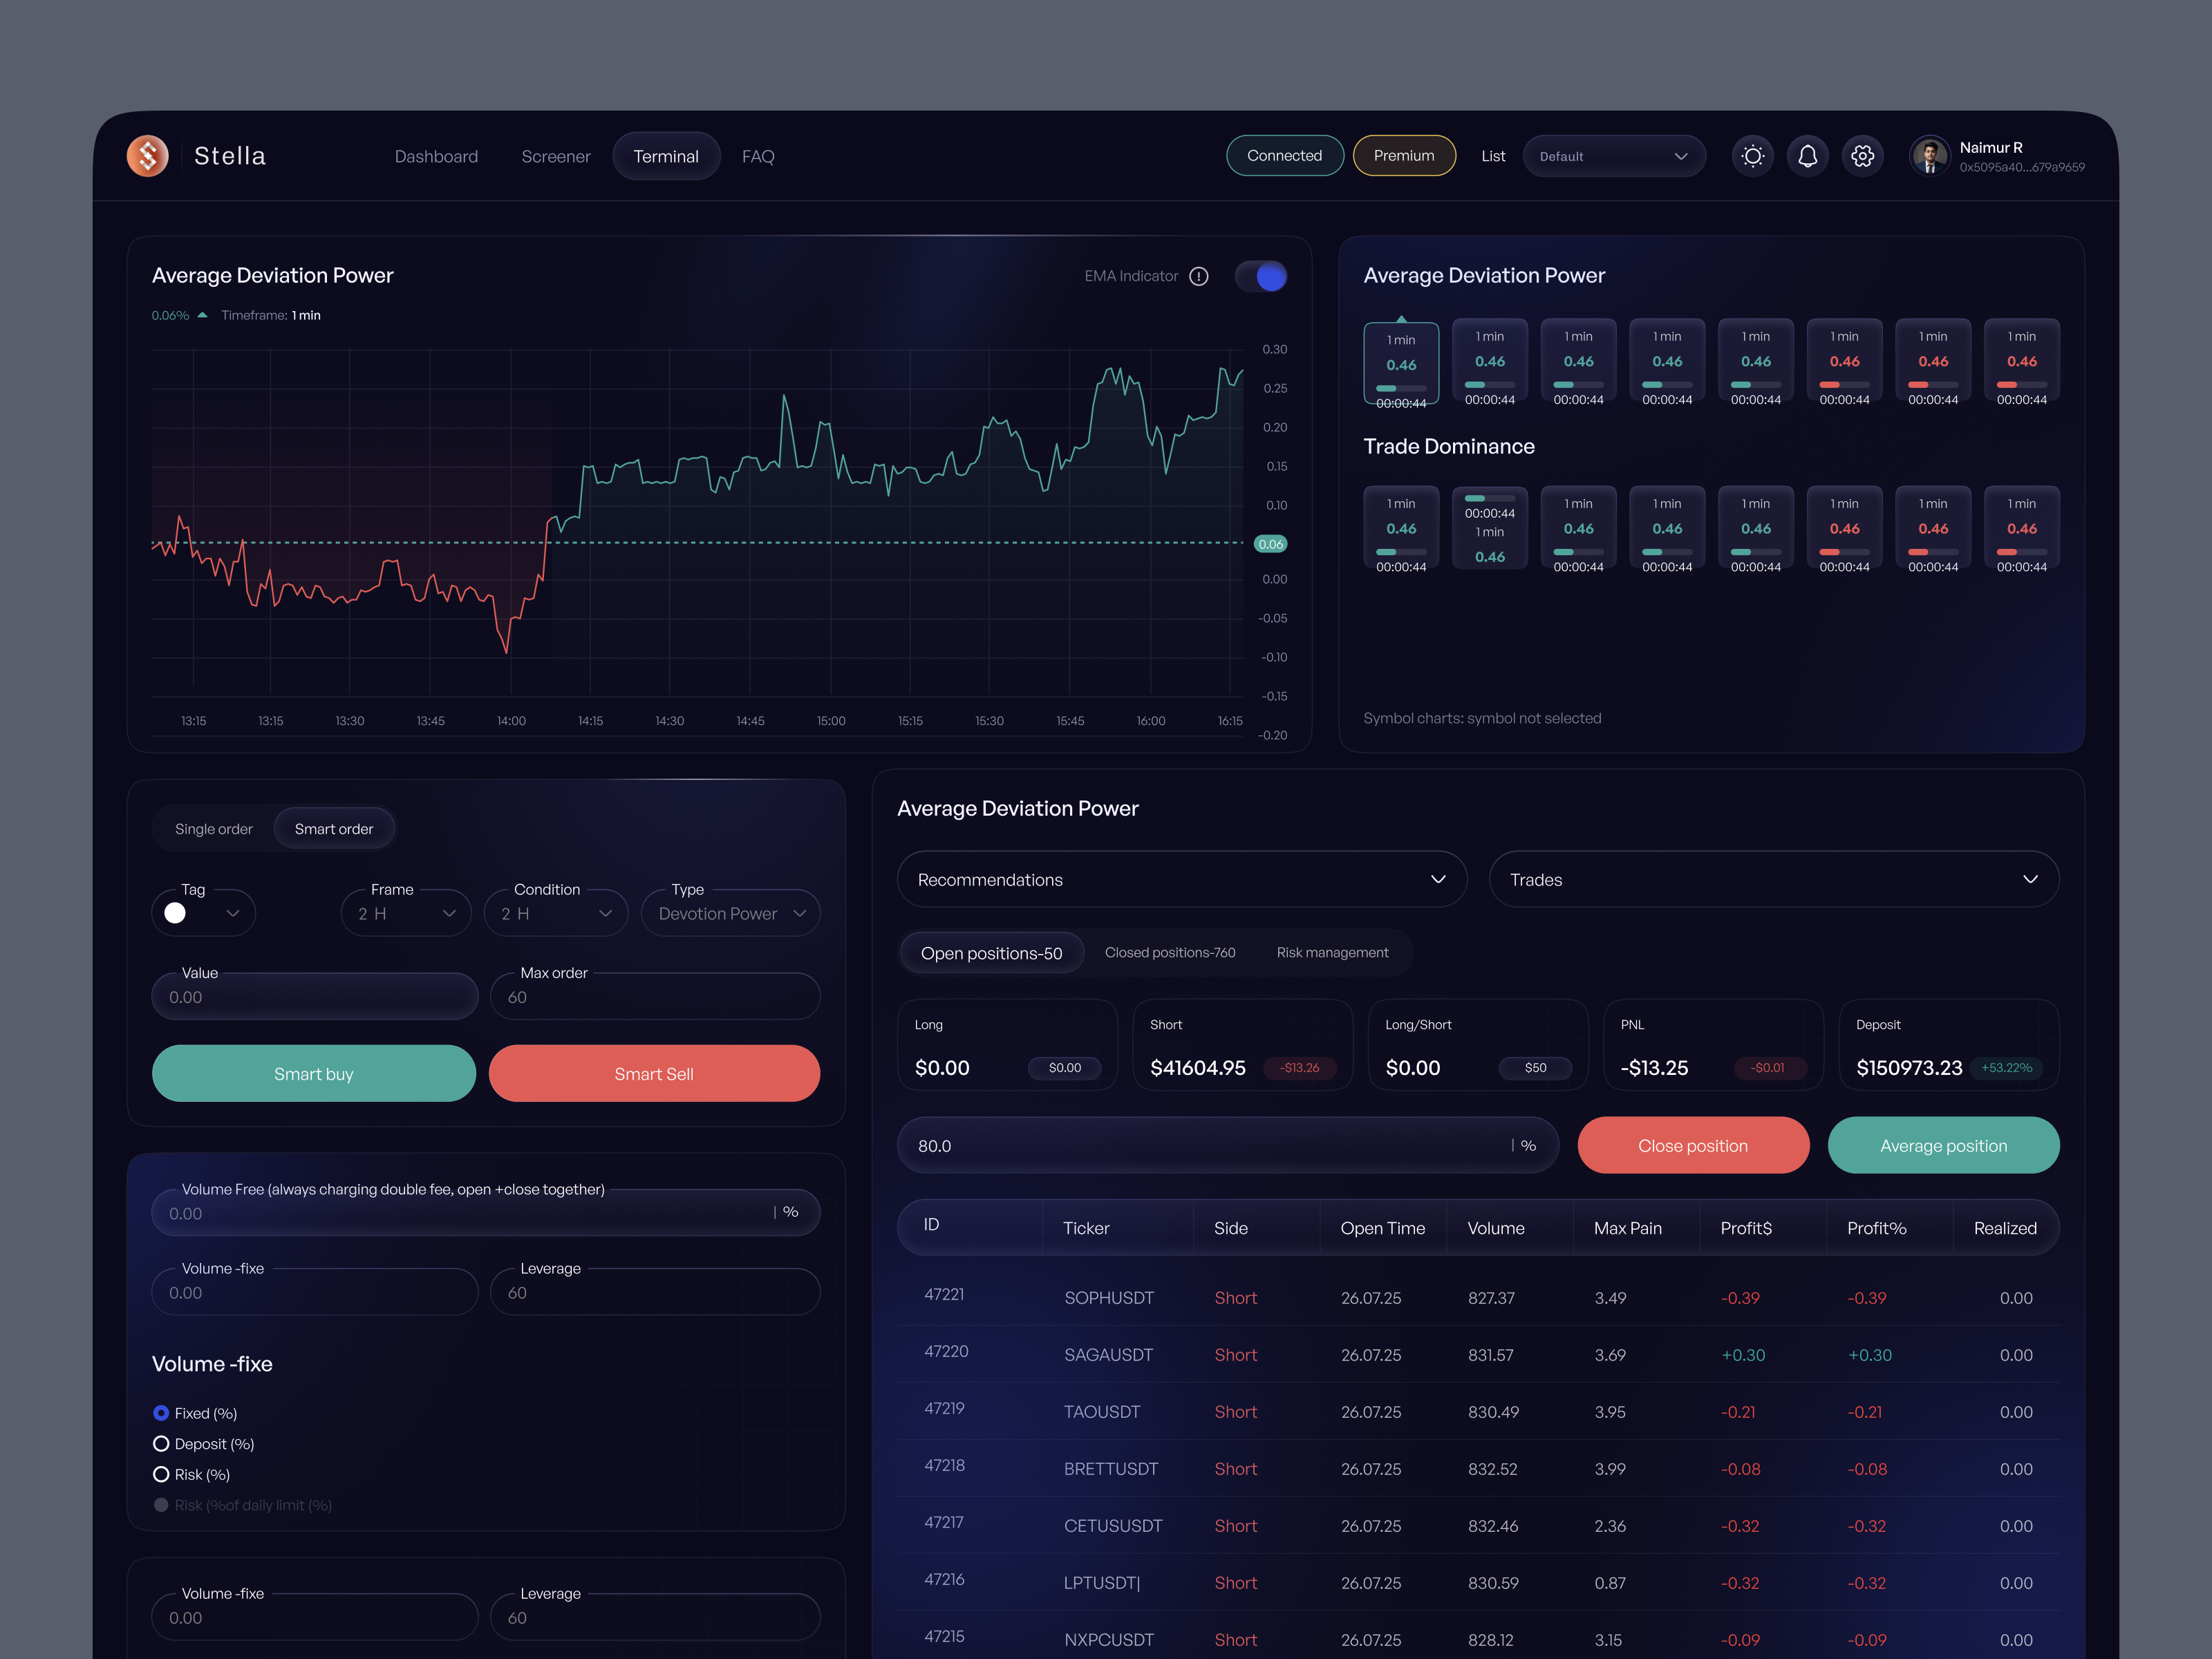This screenshot has height=1659, width=2212.
Task: Click the Smart buy button
Action: (313, 1073)
